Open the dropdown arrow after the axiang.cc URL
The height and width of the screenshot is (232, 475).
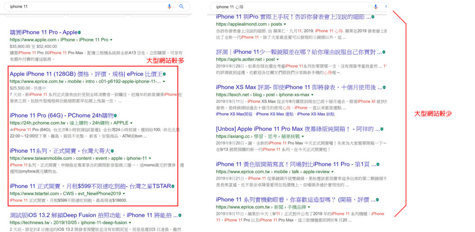tap(302, 137)
